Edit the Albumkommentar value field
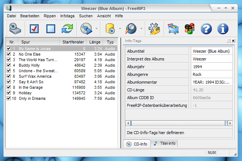 212,82
